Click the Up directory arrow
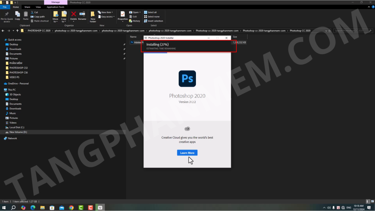Viewport: 375px width, 211px height. point(18,31)
